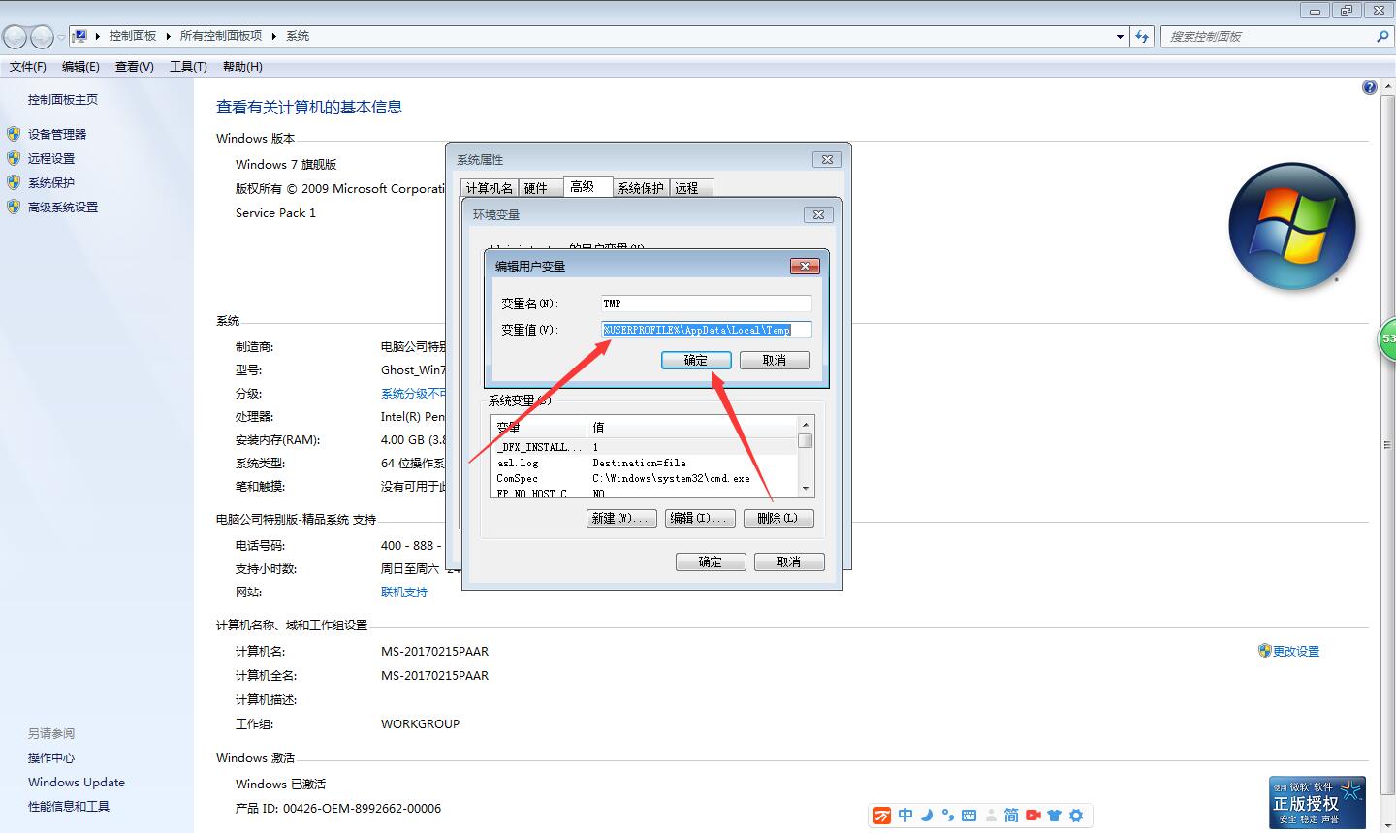Click the system variables list scroll-up arrow
Image resolution: width=1396 pixels, height=833 pixels.
[x=805, y=425]
